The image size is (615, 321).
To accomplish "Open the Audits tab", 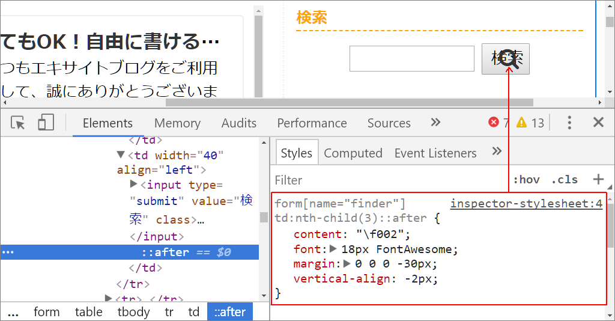I will pos(239,123).
